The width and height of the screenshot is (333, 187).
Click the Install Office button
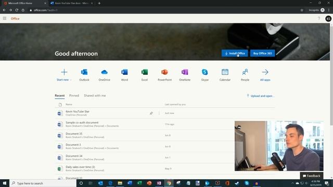(x=235, y=53)
